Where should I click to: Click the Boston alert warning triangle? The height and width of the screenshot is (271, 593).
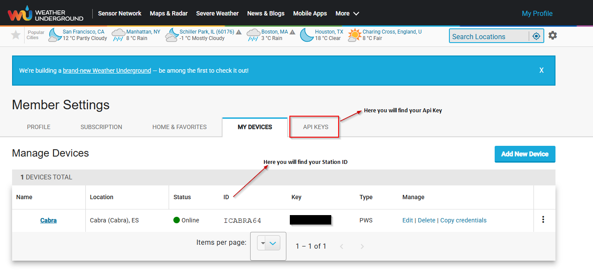tap(292, 32)
